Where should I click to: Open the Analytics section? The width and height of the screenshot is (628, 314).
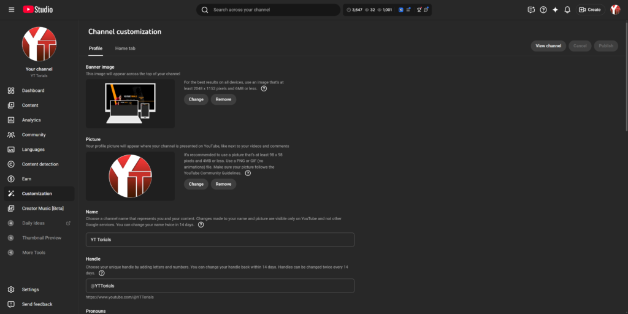click(31, 120)
